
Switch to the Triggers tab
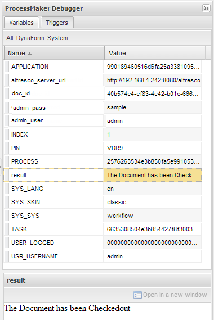(57, 23)
